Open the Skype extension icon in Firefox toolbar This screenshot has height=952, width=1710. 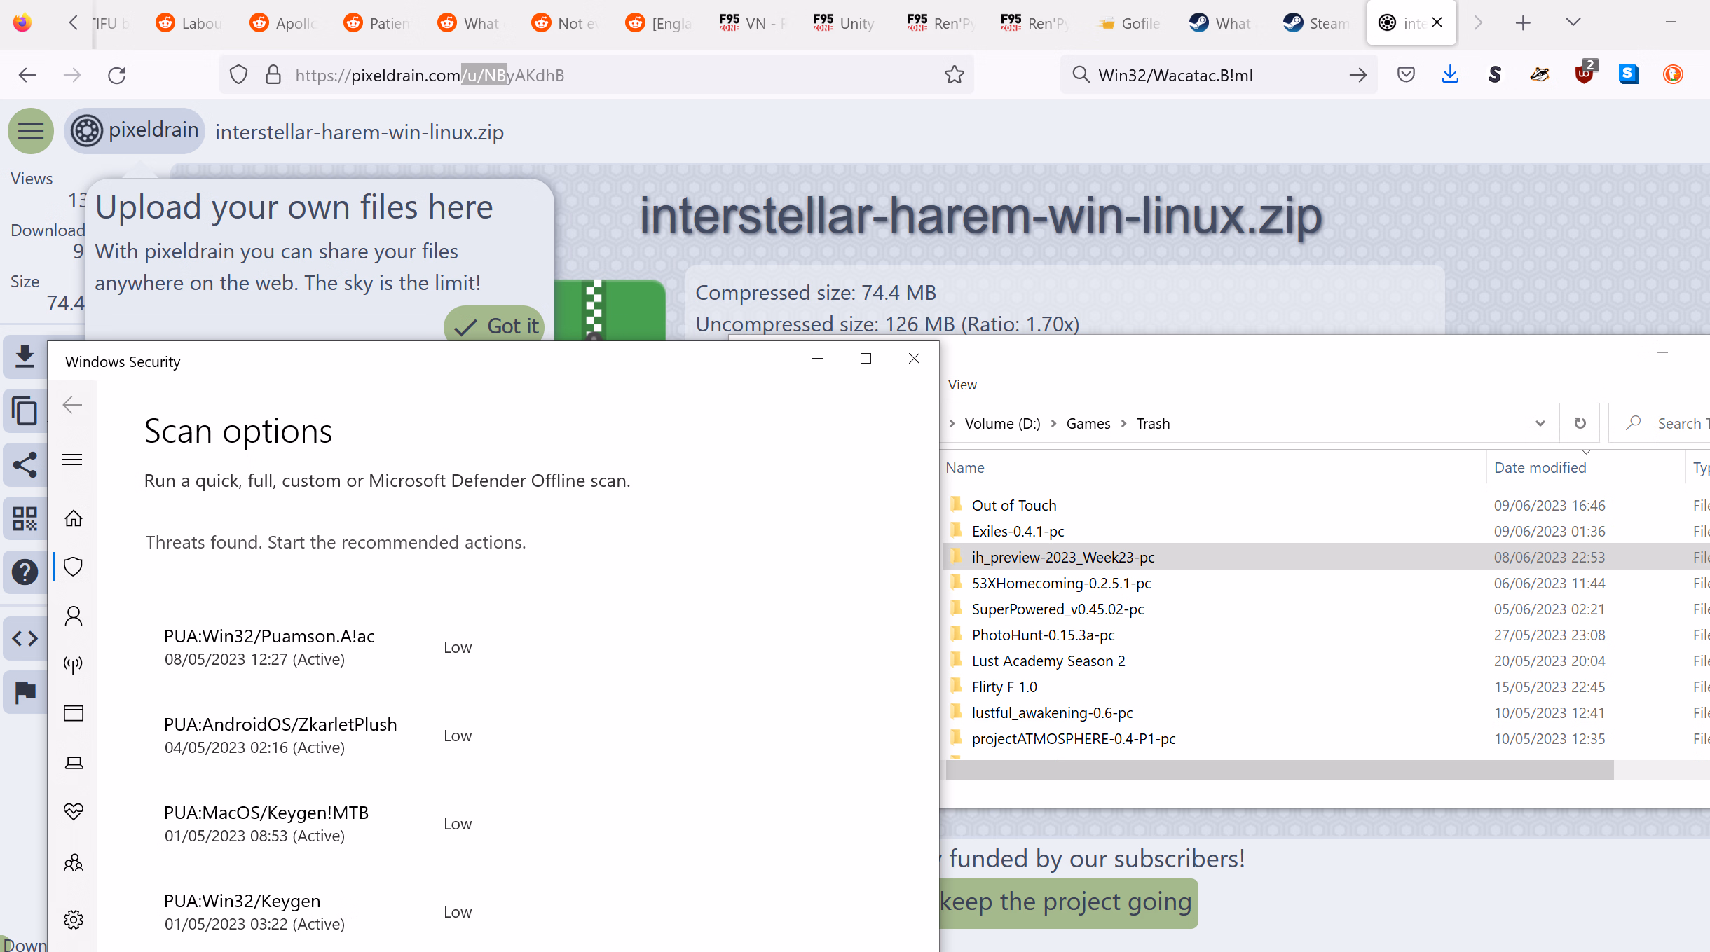[x=1629, y=75]
